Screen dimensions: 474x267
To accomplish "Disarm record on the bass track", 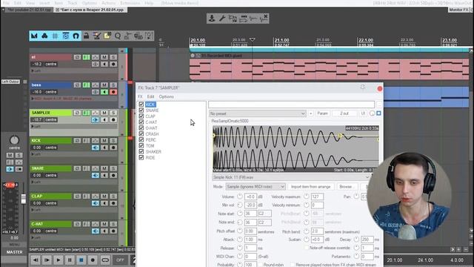I will tap(113, 92).
